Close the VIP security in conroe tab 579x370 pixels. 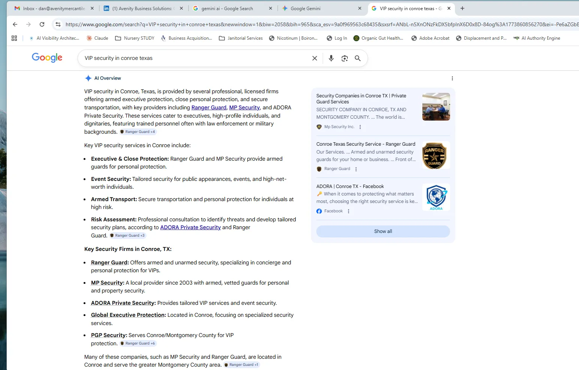tap(449, 8)
